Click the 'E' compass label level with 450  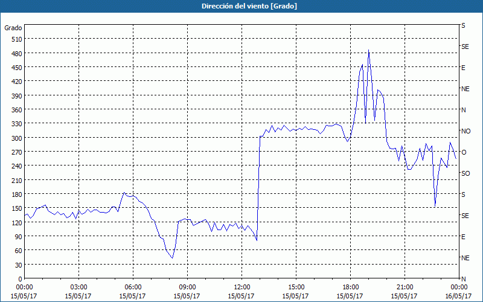pyautogui.click(x=463, y=68)
